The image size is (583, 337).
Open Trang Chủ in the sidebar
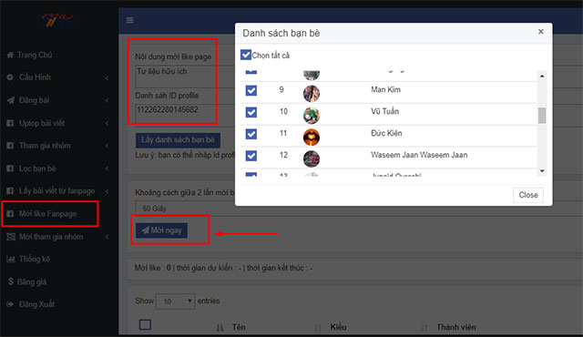[35, 55]
